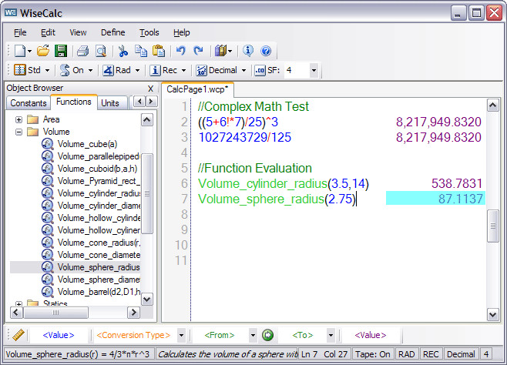This screenshot has height=365, width=507.
Task: Redo the last action
Action: [198, 51]
